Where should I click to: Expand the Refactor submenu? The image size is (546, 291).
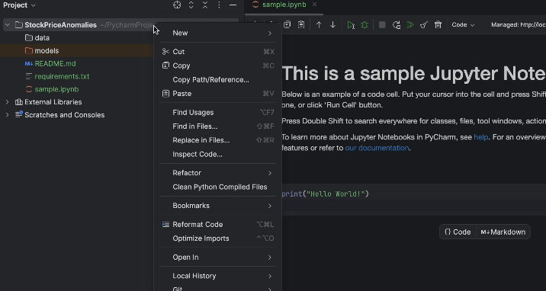[x=217, y=173]
